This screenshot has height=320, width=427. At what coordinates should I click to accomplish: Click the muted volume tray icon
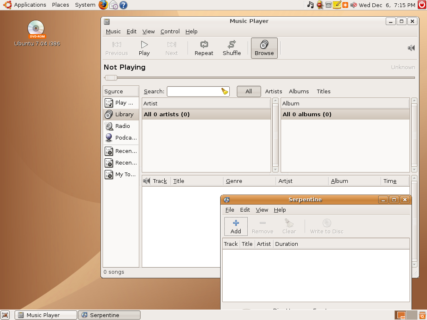(x=354, y=5)
